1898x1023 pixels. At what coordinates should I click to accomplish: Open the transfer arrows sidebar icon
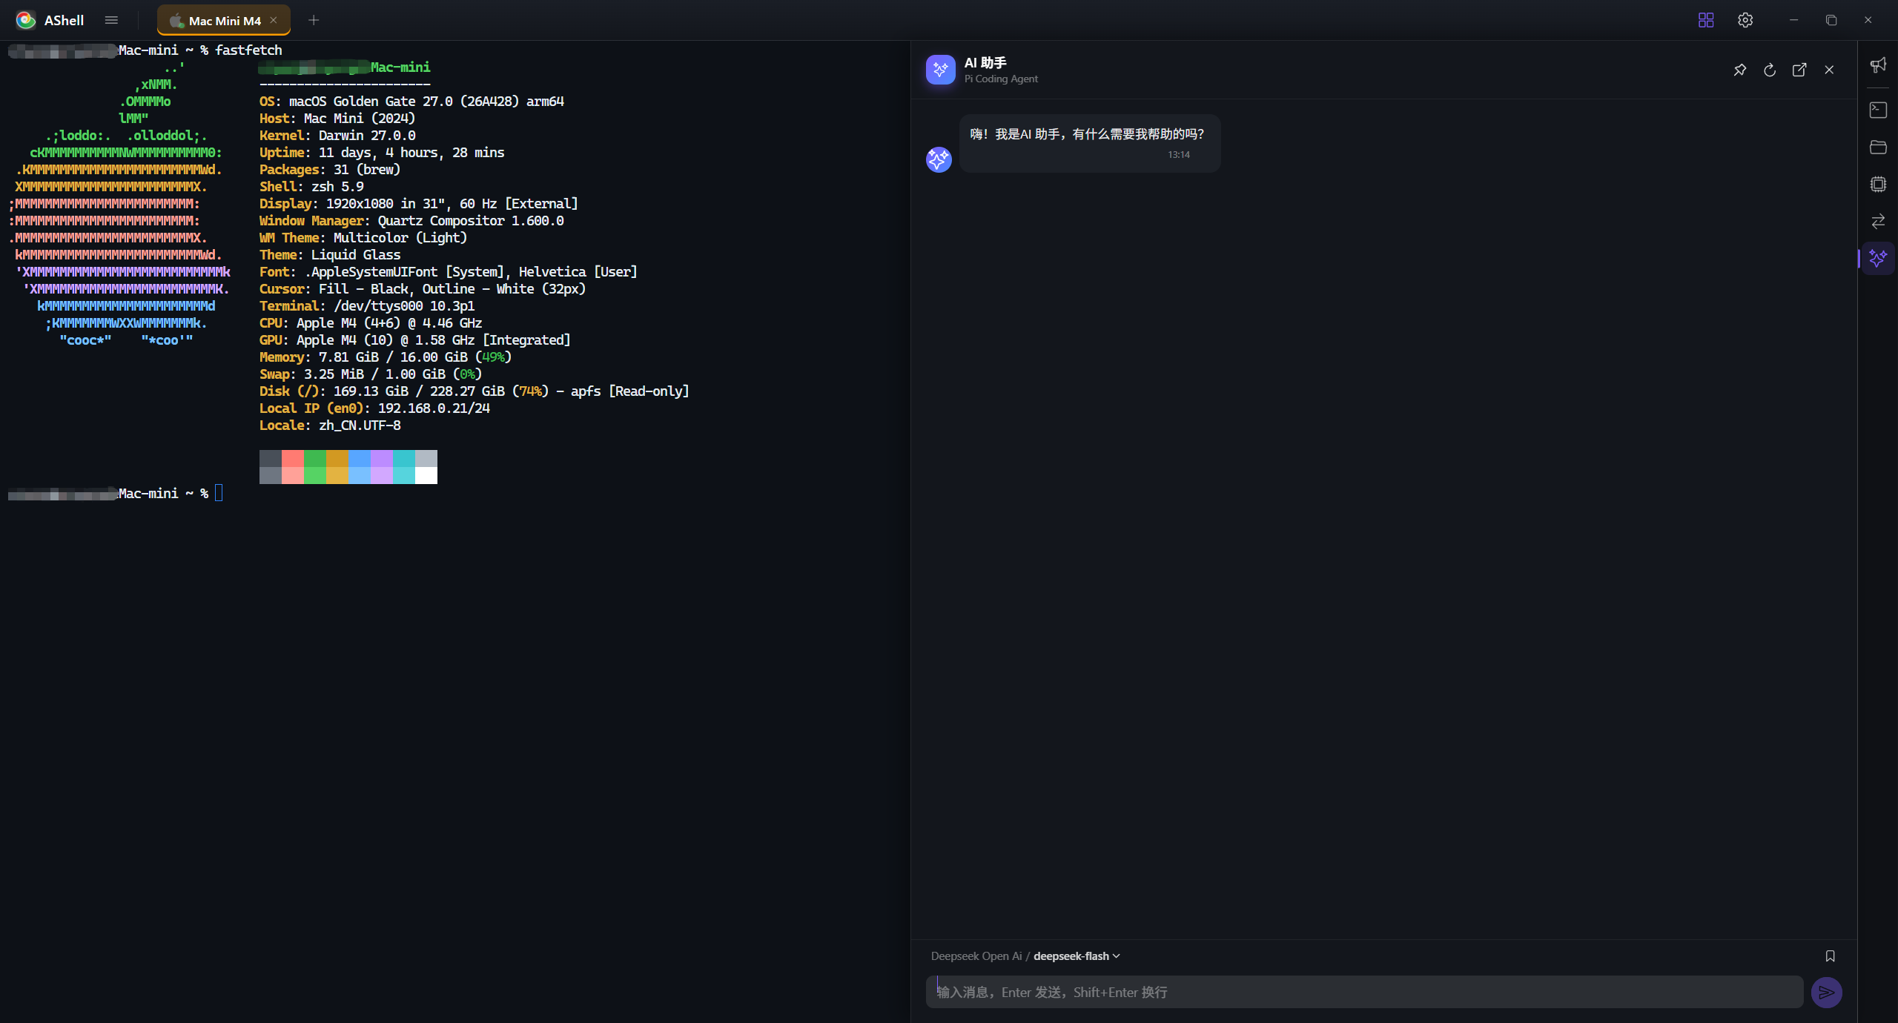pyautogui.click(x=1878, y=221)
